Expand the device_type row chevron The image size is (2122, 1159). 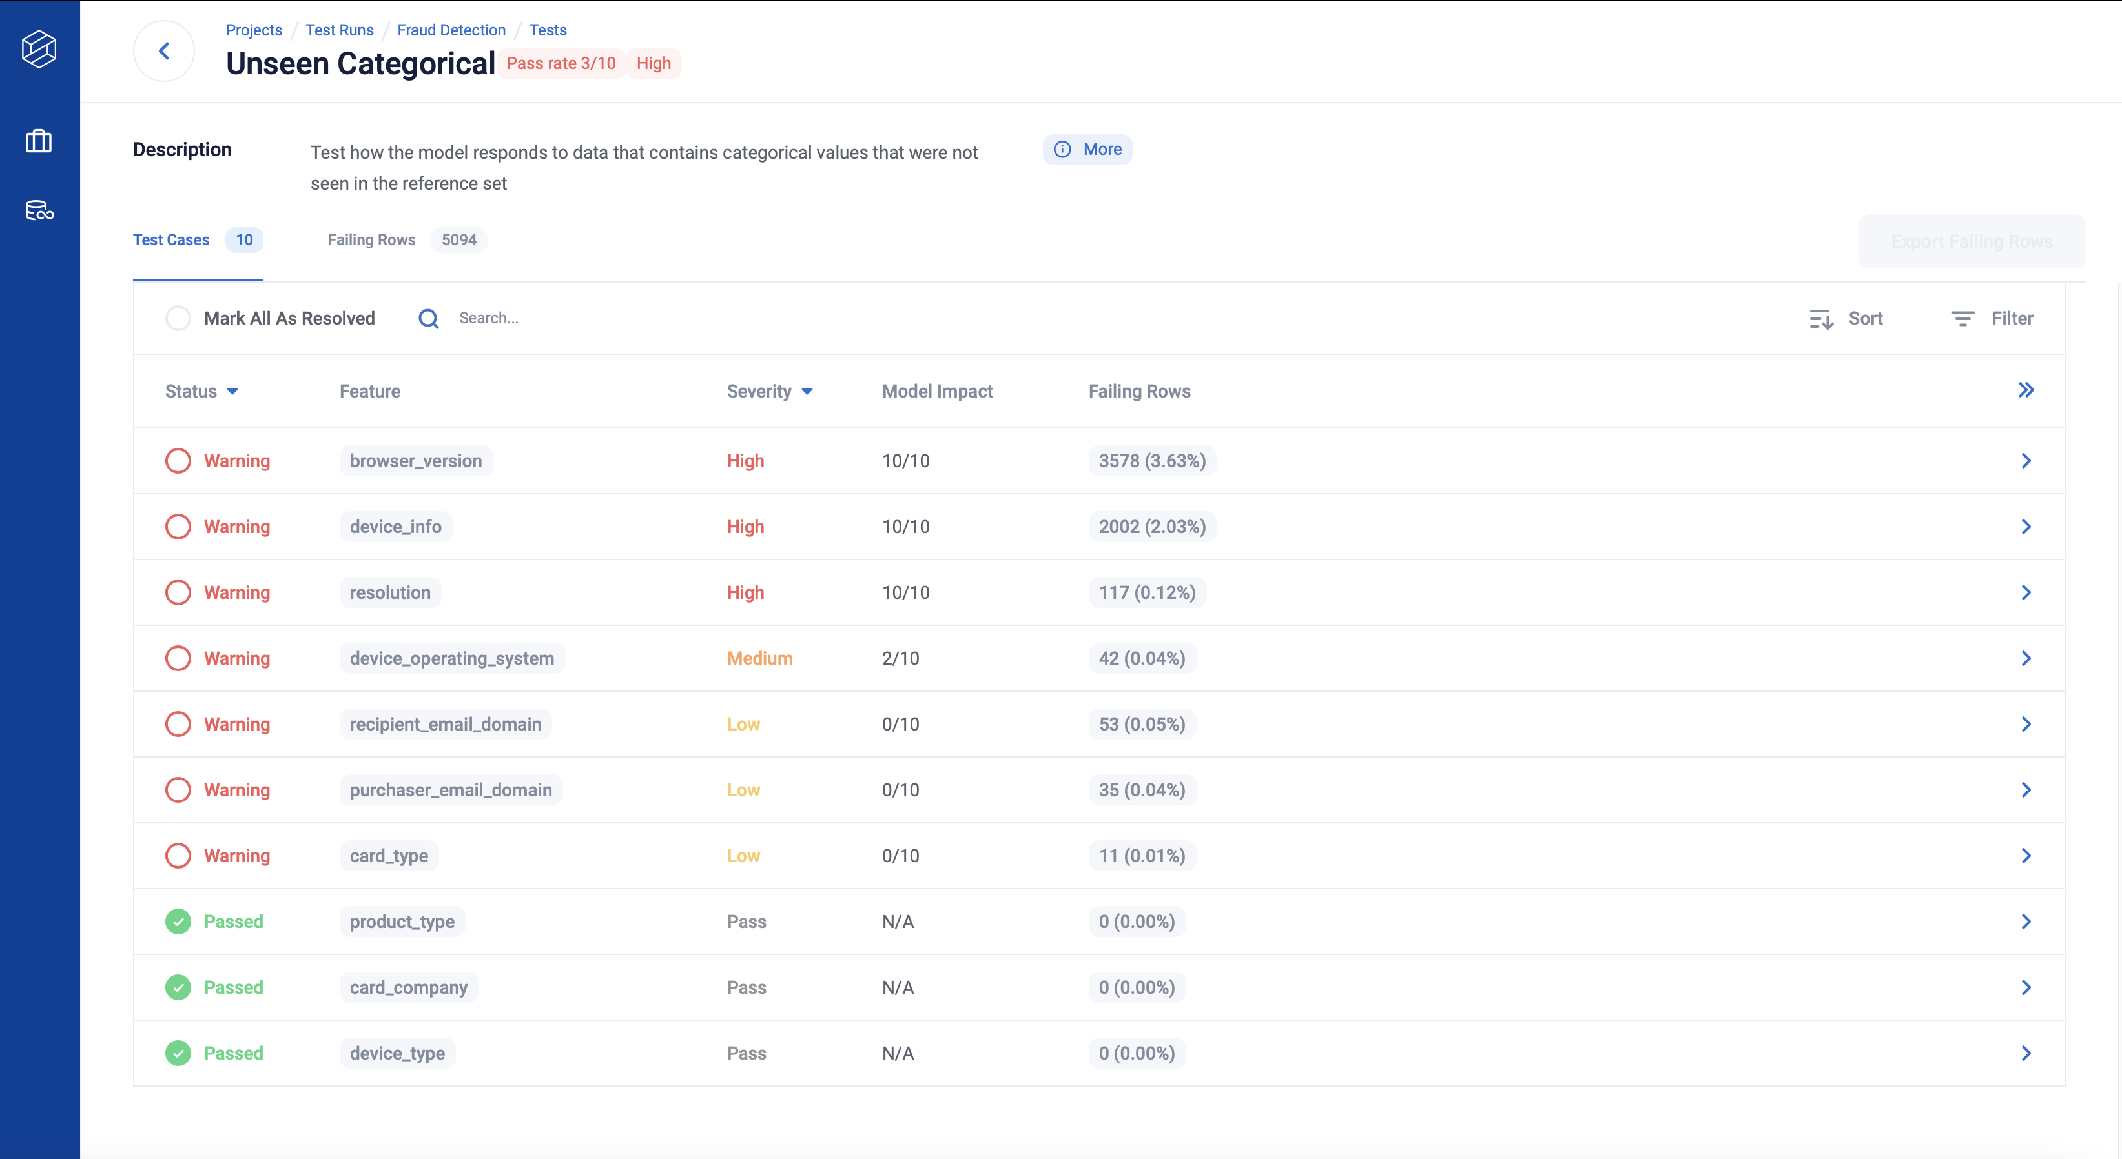click(x=2026, y=1054)
